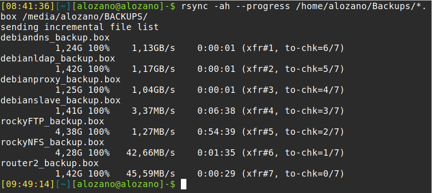
Task: Click the rockyFTP_backup.box filename
Action: tap(52, 121)
